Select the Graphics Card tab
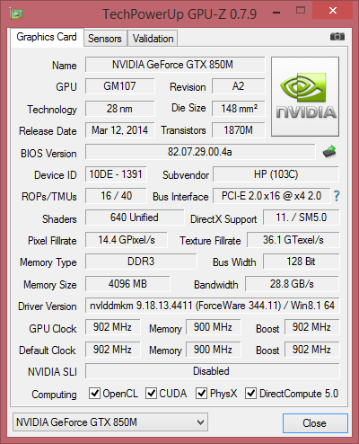 click(x=47, y=37)
